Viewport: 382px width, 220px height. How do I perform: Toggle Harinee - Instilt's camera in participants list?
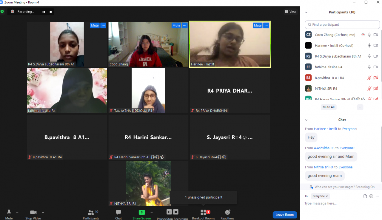[x=376, y=46]
